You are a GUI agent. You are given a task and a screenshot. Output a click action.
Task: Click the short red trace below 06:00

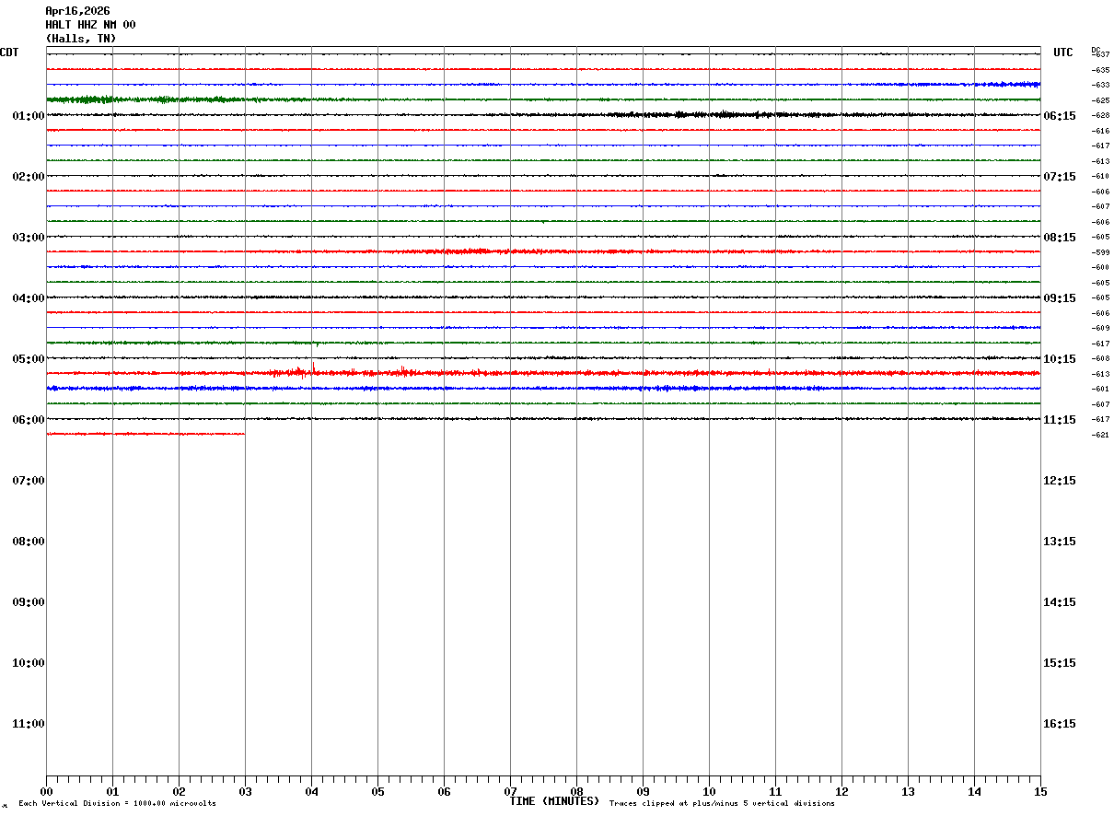[145, 434]
